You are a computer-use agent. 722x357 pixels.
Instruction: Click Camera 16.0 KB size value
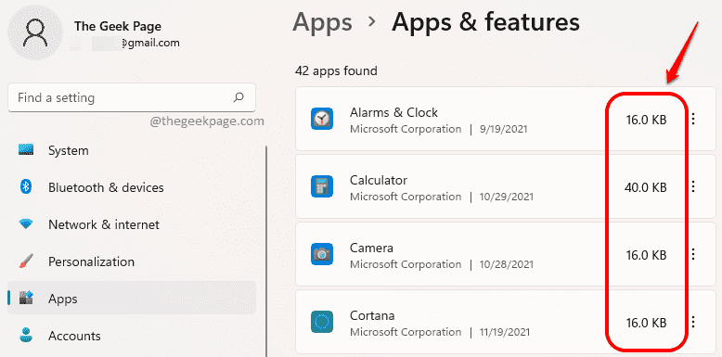pos(646,255)
